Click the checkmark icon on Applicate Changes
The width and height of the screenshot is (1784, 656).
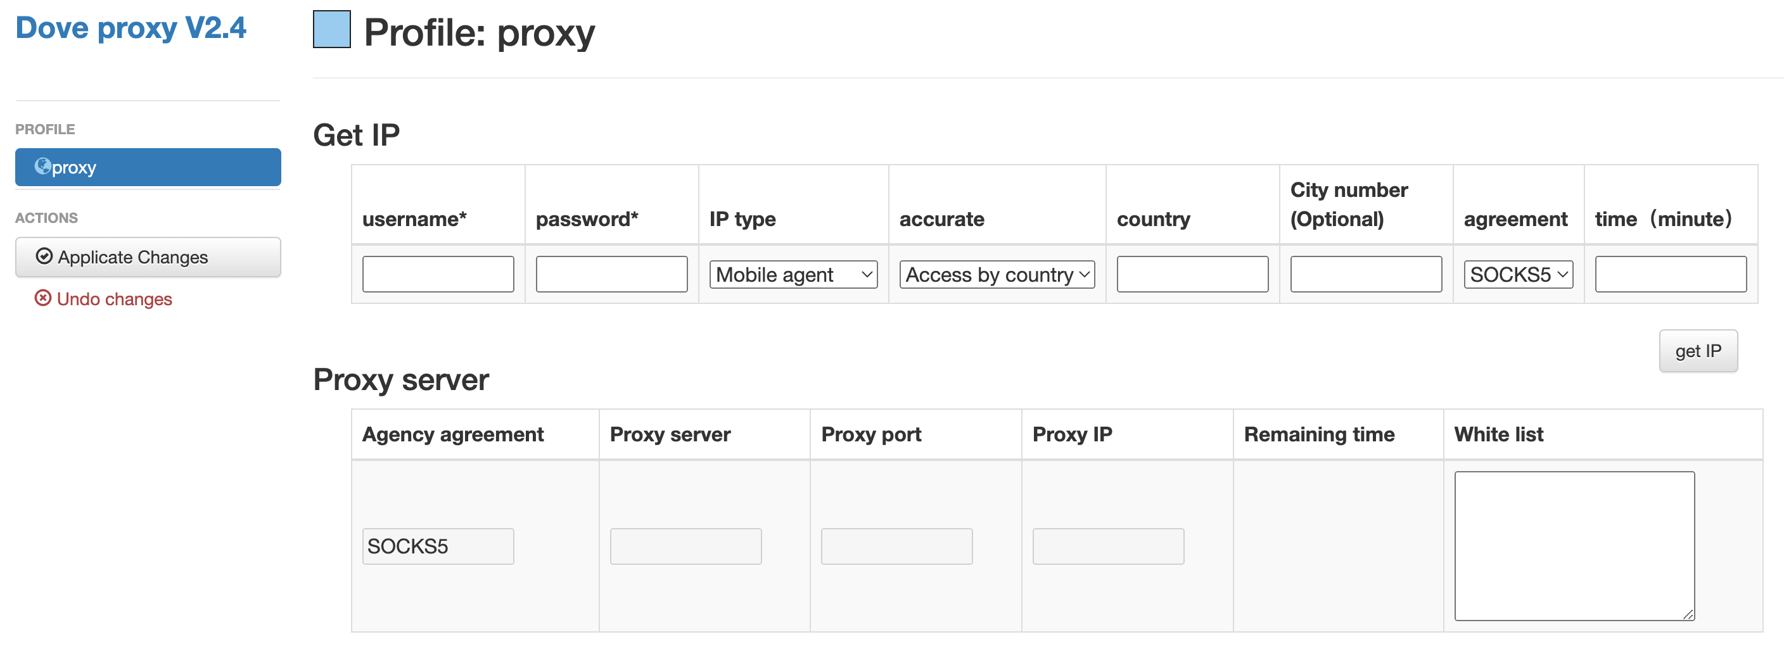point(44,256)
